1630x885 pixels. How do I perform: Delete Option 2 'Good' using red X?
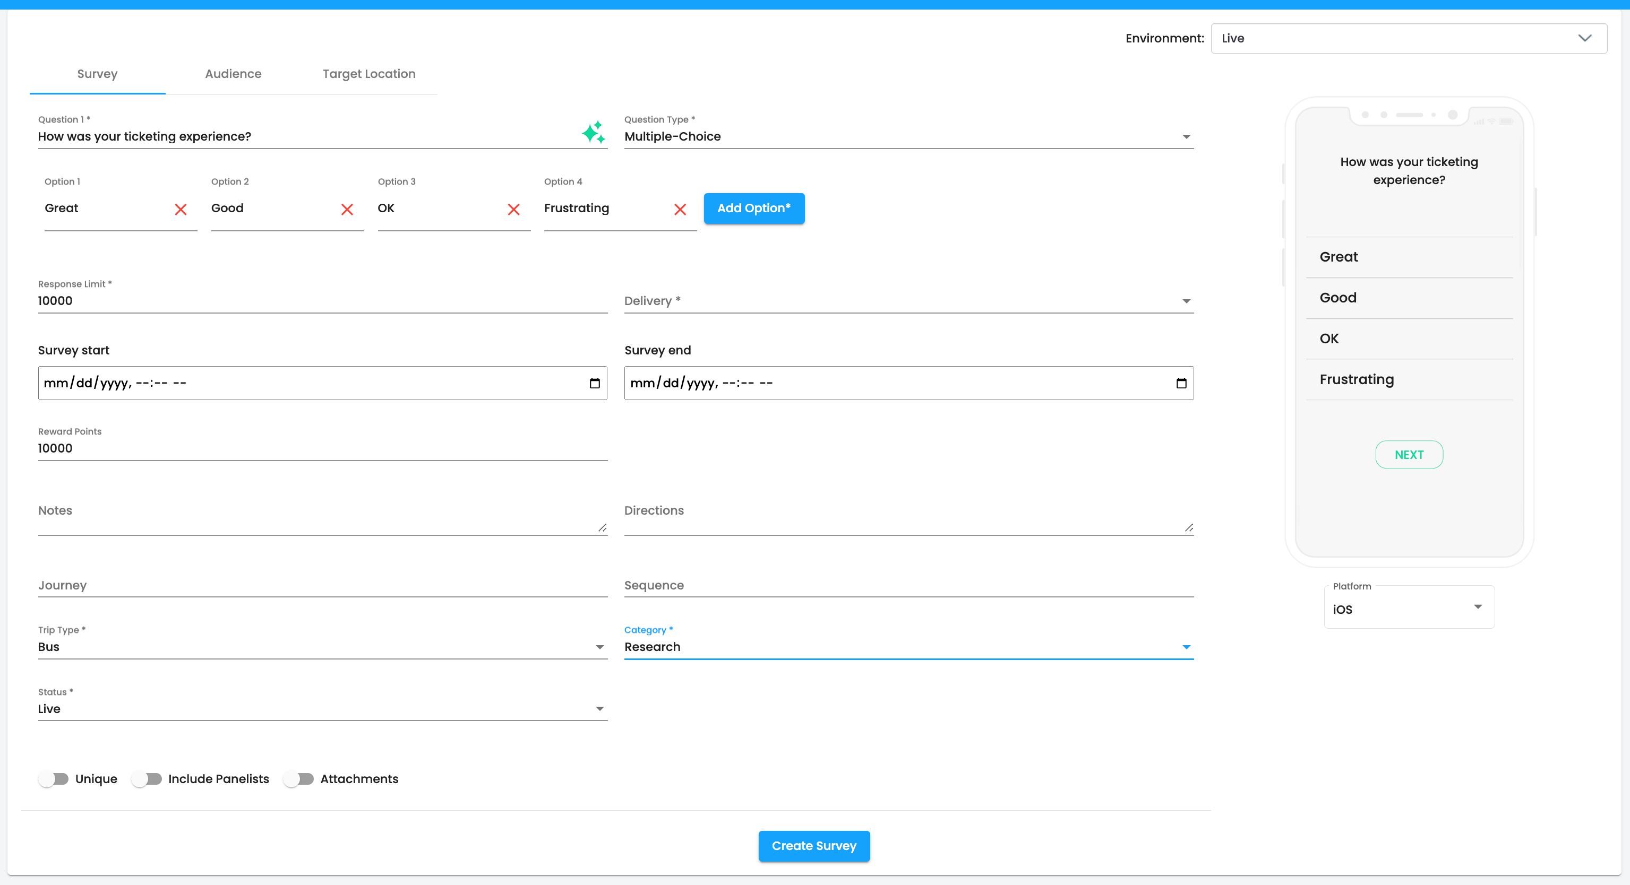[347, 209]
